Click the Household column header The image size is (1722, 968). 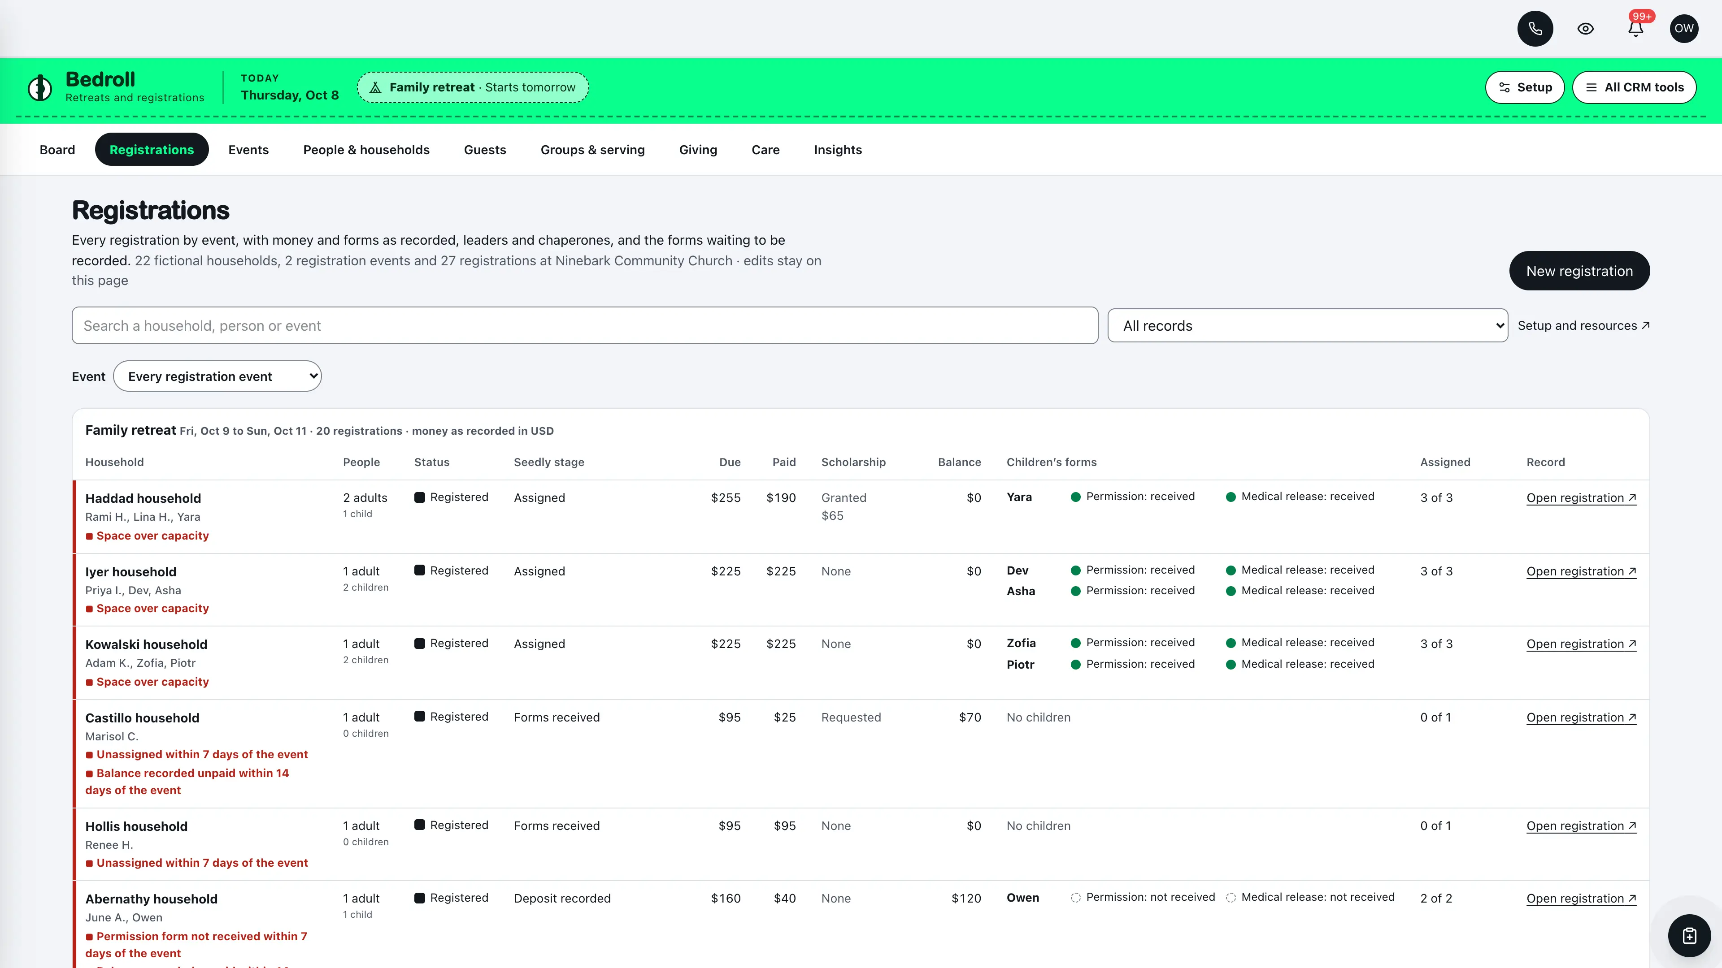114,462
